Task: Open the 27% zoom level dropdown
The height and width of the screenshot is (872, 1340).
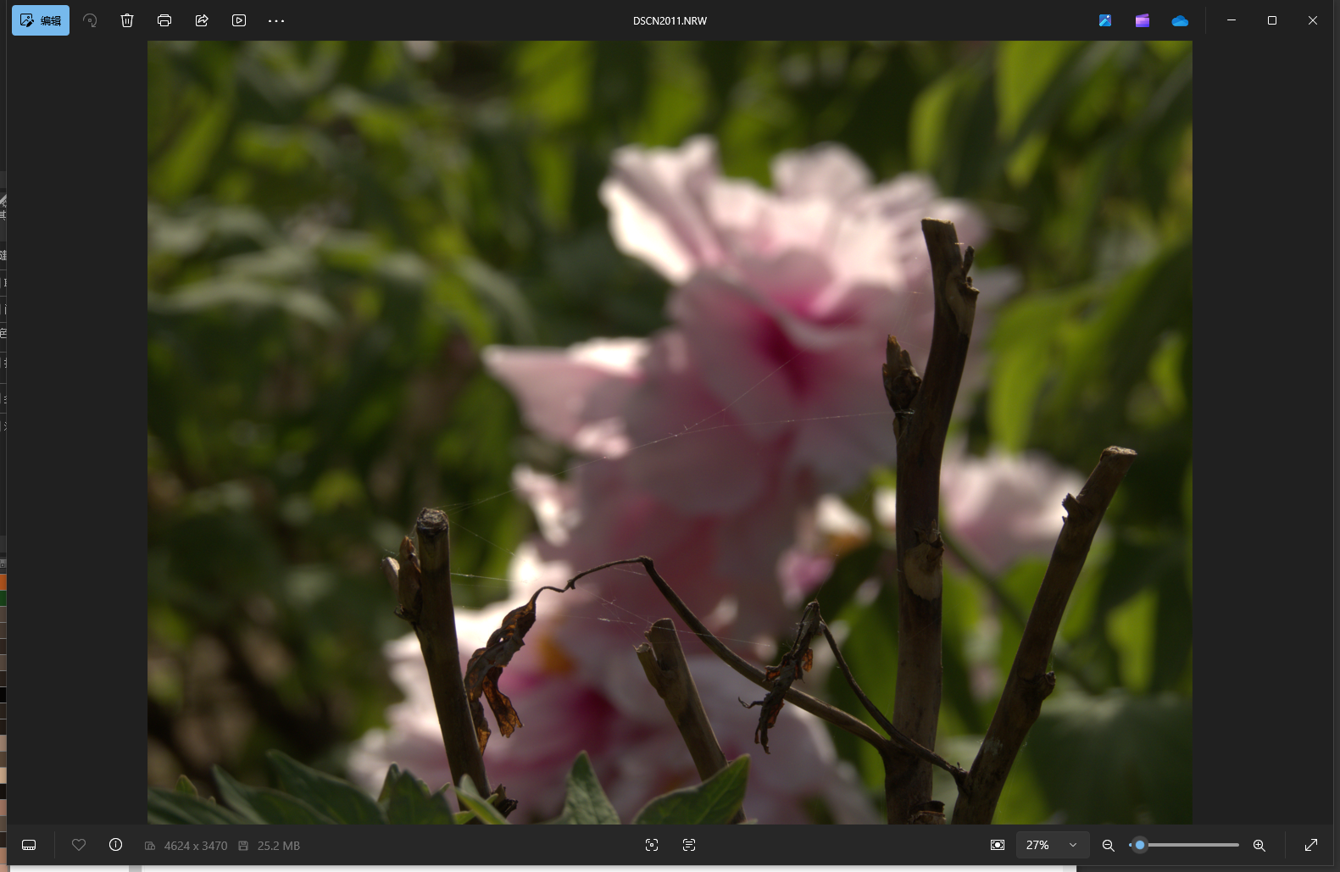Action: pyautogui.click(x=1052, y=845)
